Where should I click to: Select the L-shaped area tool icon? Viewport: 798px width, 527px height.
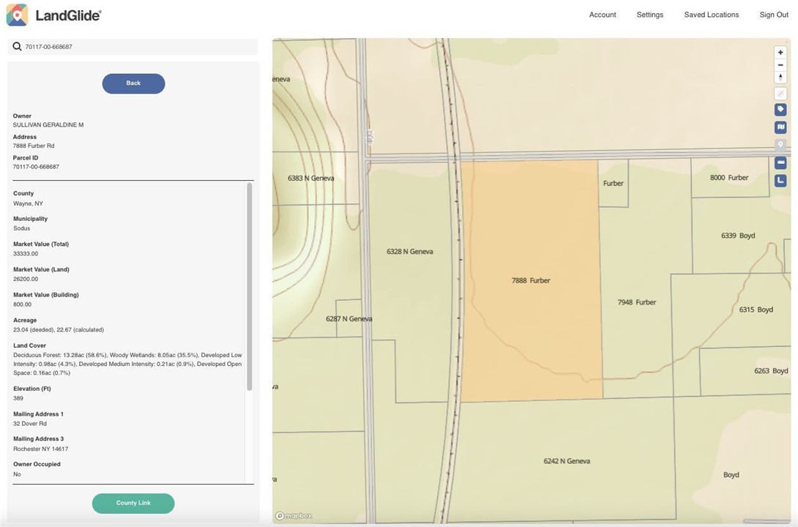click(780, 180)
